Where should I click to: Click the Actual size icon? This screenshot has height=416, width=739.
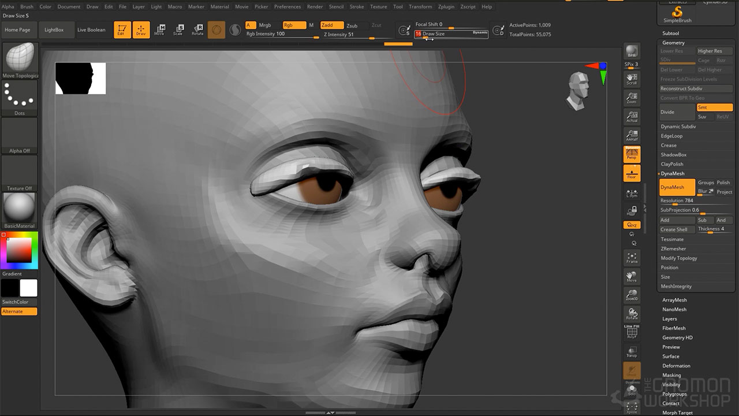632,116
